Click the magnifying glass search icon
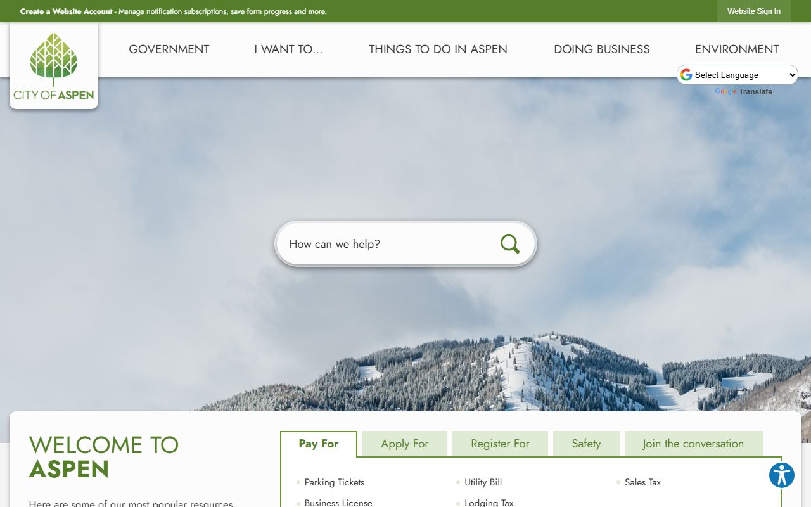Viewport: 811px width, 507px height. pos(509,244)
